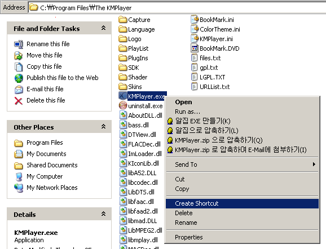Choose Cut from the context menu

(242, 179)
